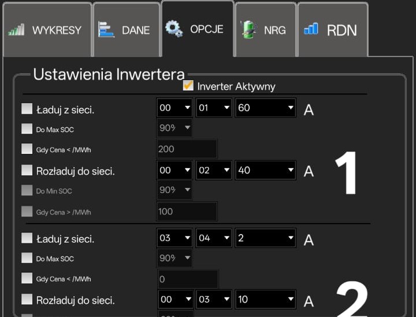Screen dimensions: 416x317
Task: Click the battery icon on NRG tab
Action: pos(248,29)
